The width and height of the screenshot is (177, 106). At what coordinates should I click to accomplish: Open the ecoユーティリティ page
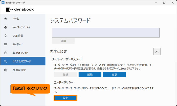click(x=23, y=27)
